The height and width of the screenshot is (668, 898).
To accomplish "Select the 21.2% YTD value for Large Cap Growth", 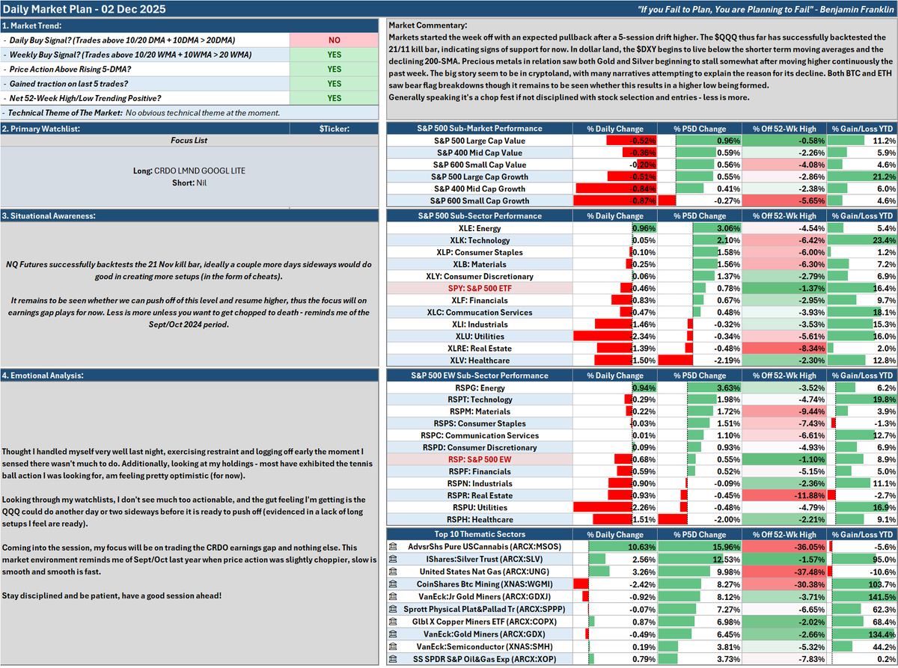I will tap(863, 177).
